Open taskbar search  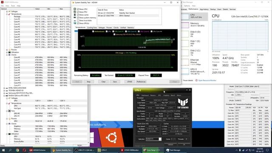click(x=10, y=150)
